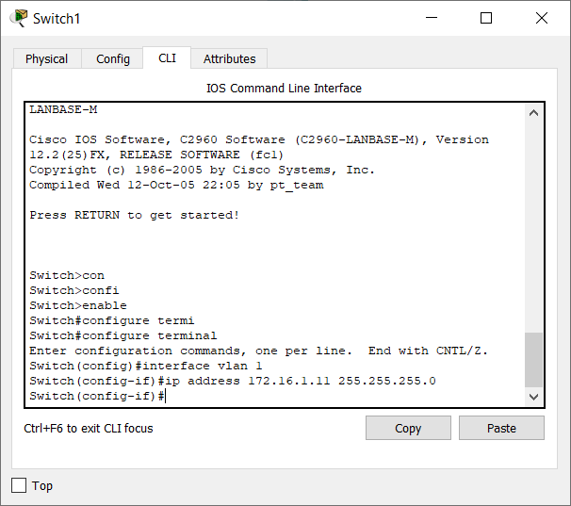Select the CLI tab
The width and height of the screenshot is (571, 506).
[167, 57]
